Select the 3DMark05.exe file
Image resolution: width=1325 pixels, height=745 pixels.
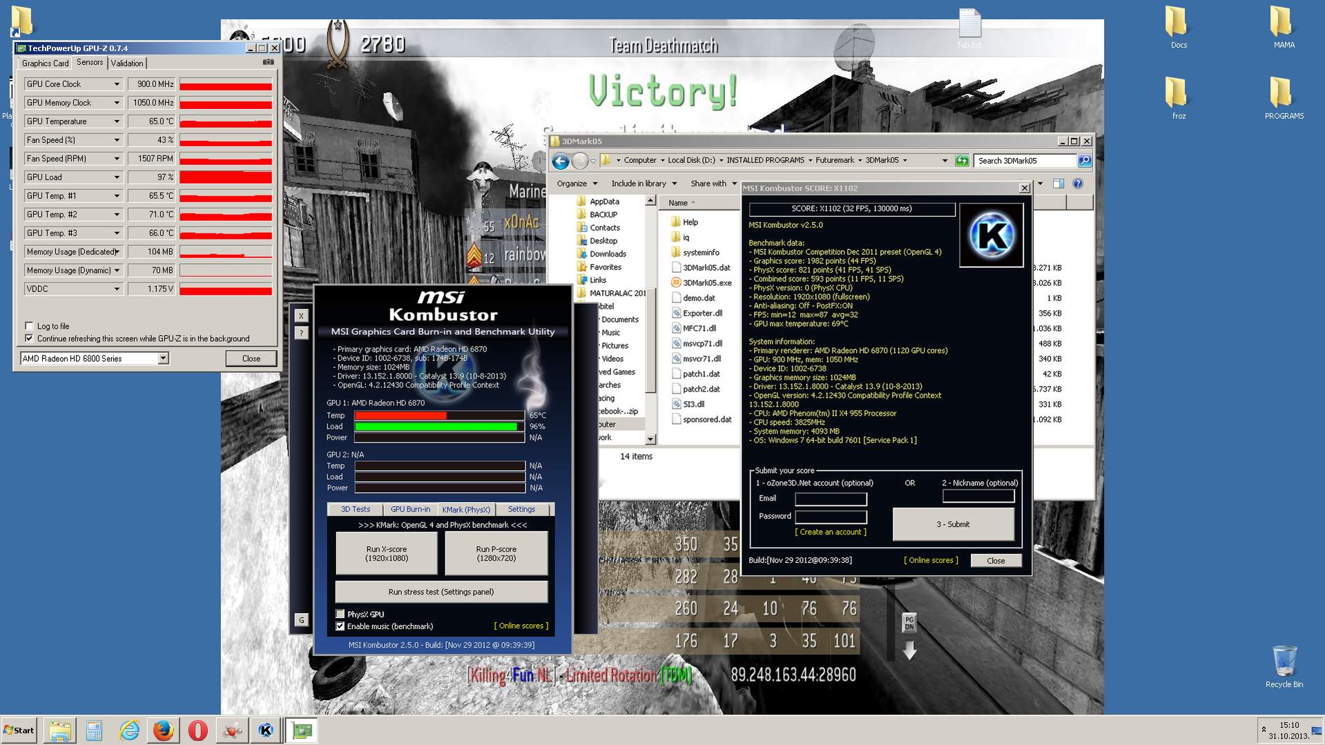coord(701,283)
